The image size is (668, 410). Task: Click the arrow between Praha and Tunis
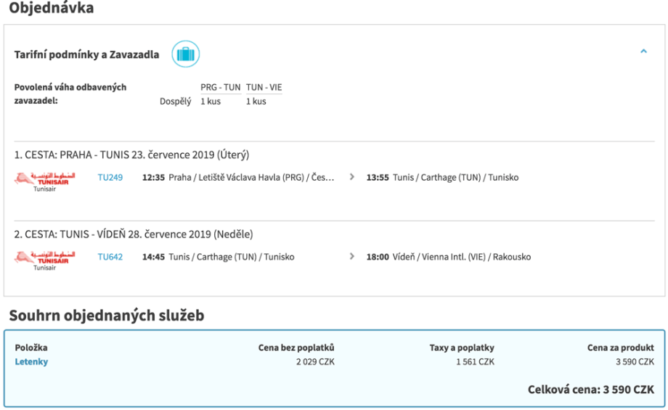(x=352, y=177)
